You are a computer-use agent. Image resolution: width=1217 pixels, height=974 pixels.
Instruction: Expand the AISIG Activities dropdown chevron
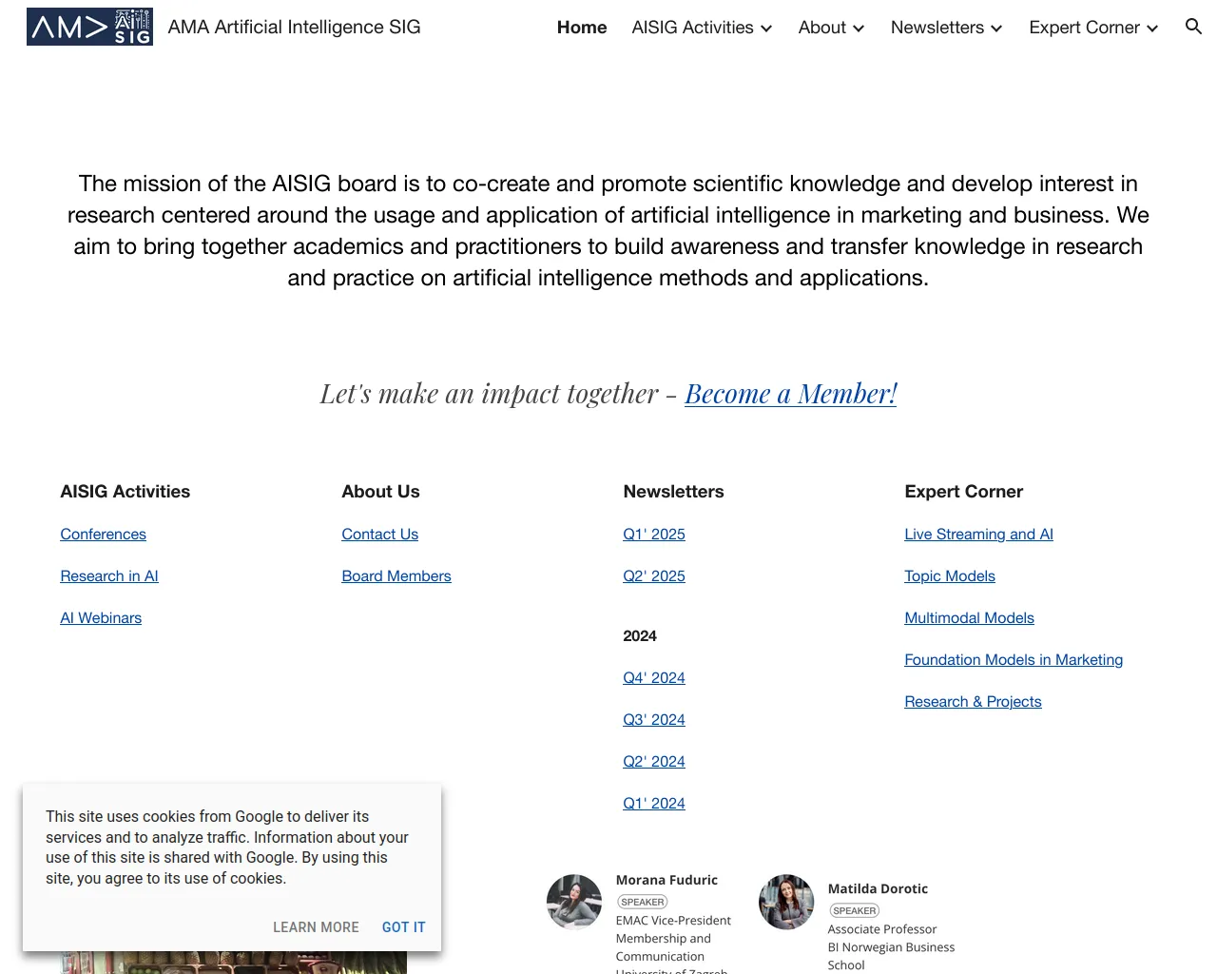click(766, 29)
